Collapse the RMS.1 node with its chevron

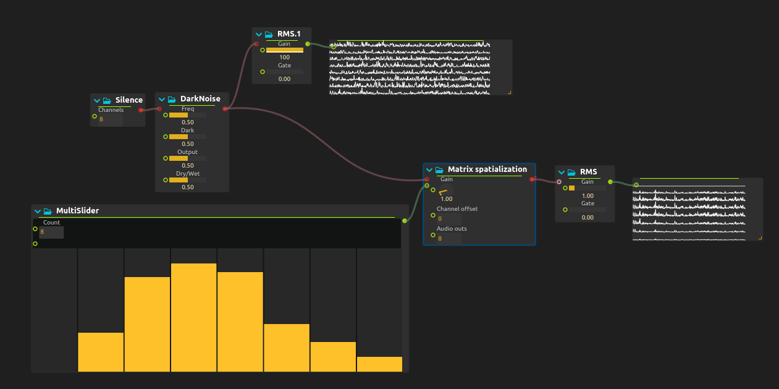point(259,35)
